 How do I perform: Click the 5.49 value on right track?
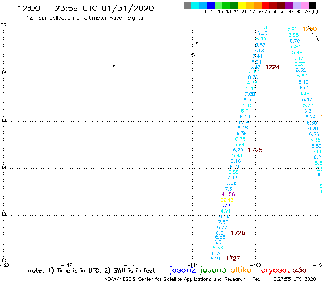(x=297, y=52)
